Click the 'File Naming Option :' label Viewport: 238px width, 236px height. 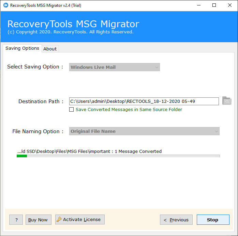pos(38,131)
